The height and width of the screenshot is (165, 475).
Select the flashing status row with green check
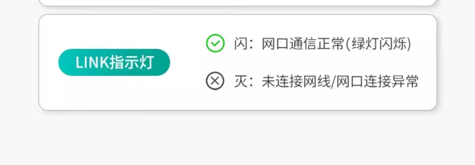coord(309,44)
